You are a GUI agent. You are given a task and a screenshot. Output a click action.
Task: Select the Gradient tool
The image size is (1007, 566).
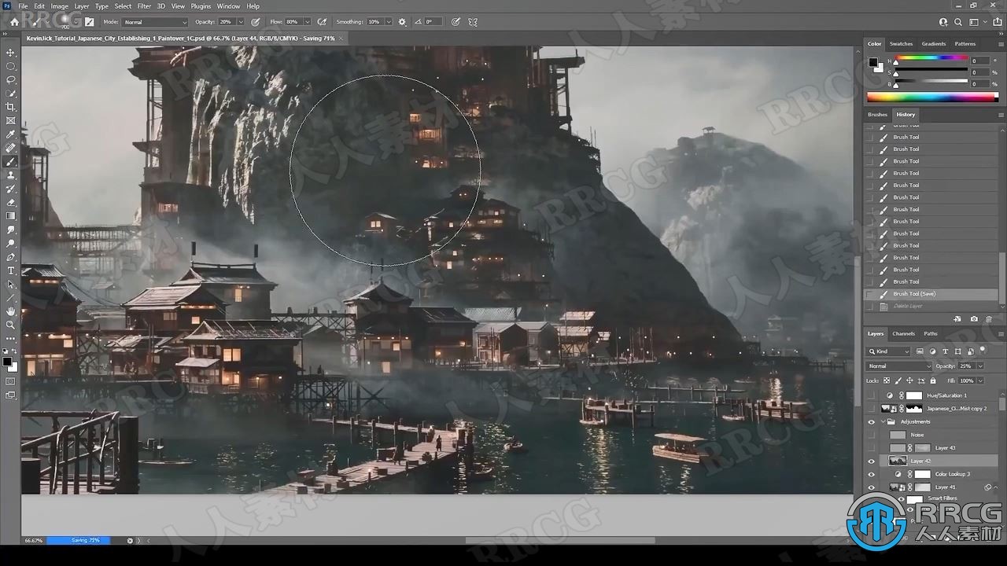click(10, 216)
